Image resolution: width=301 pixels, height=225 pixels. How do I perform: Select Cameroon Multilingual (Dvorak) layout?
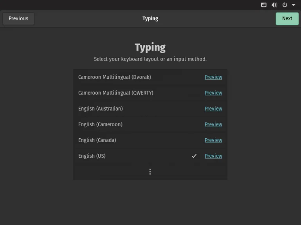pos(114,77)
